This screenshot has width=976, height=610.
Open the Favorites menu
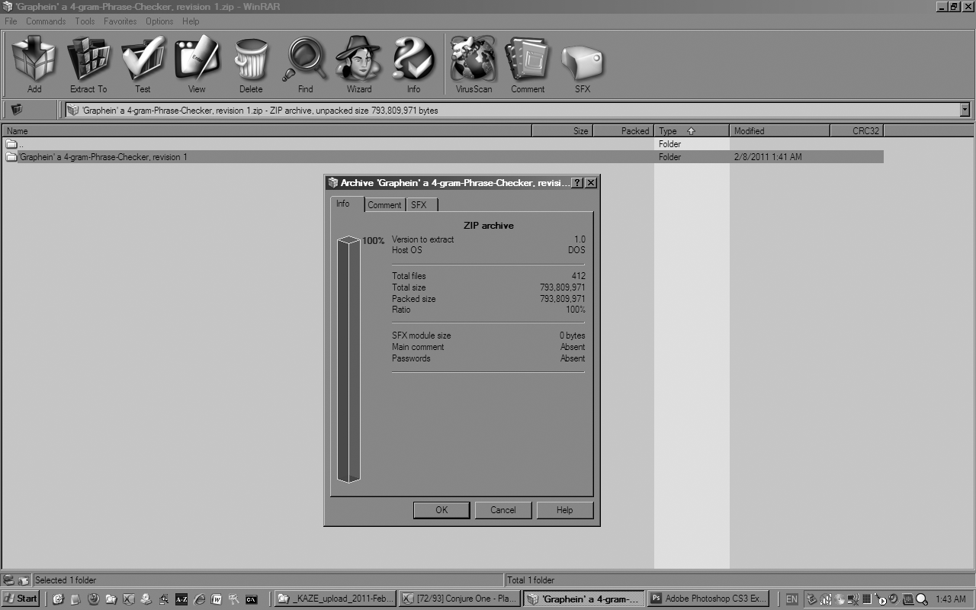pos(120,21)
